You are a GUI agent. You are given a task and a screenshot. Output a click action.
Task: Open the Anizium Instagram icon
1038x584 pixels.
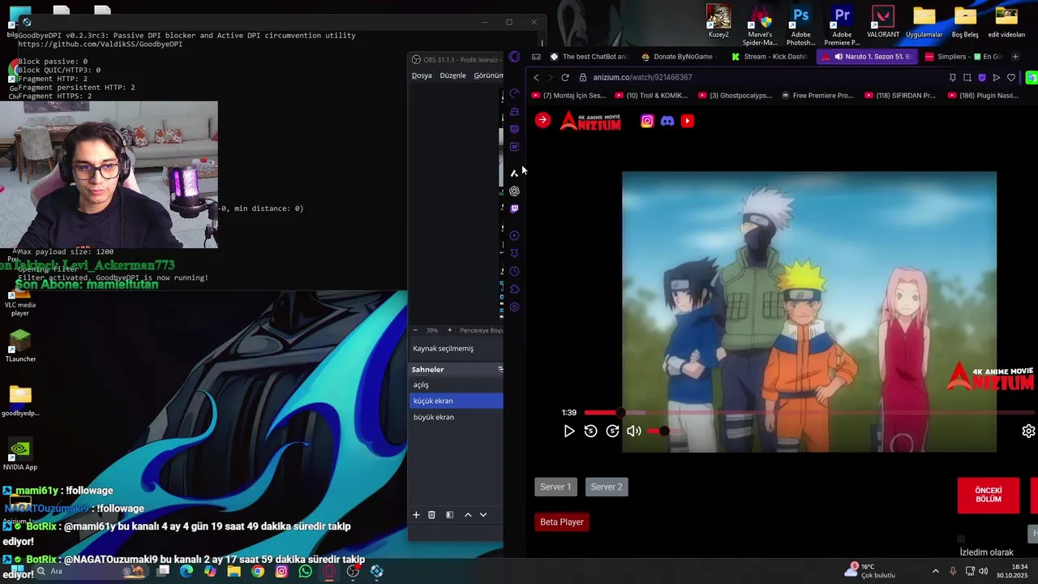point(647,121)
